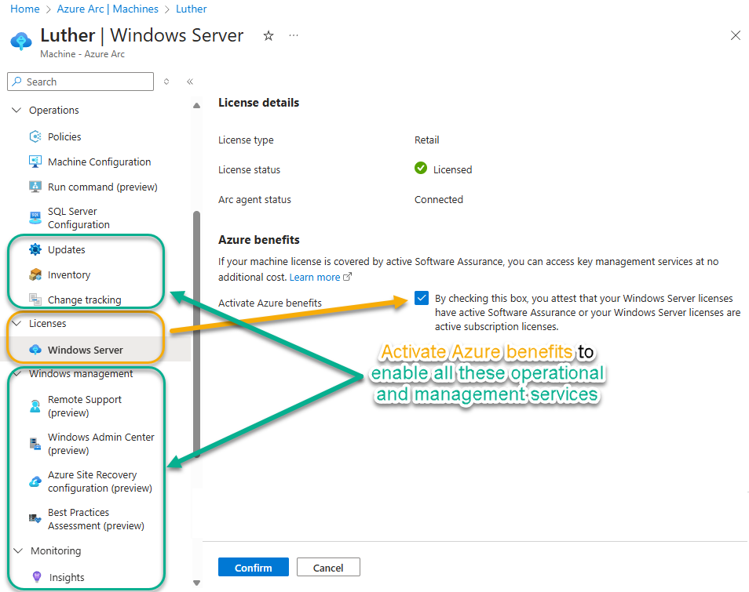Open the more options ellipsis in header
The width and height of the screenshot is (749, 592).
tap(294, 36)
